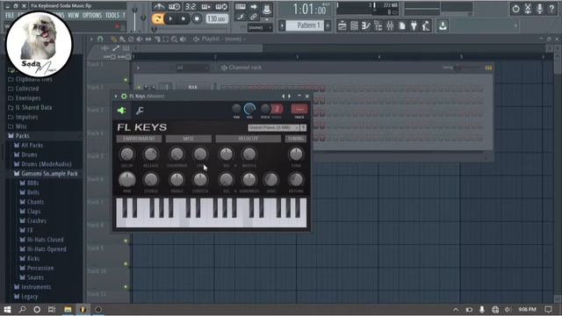Open the help question mark icon
This screenshot has height=316, width=562.
click(x=551, y=9)
